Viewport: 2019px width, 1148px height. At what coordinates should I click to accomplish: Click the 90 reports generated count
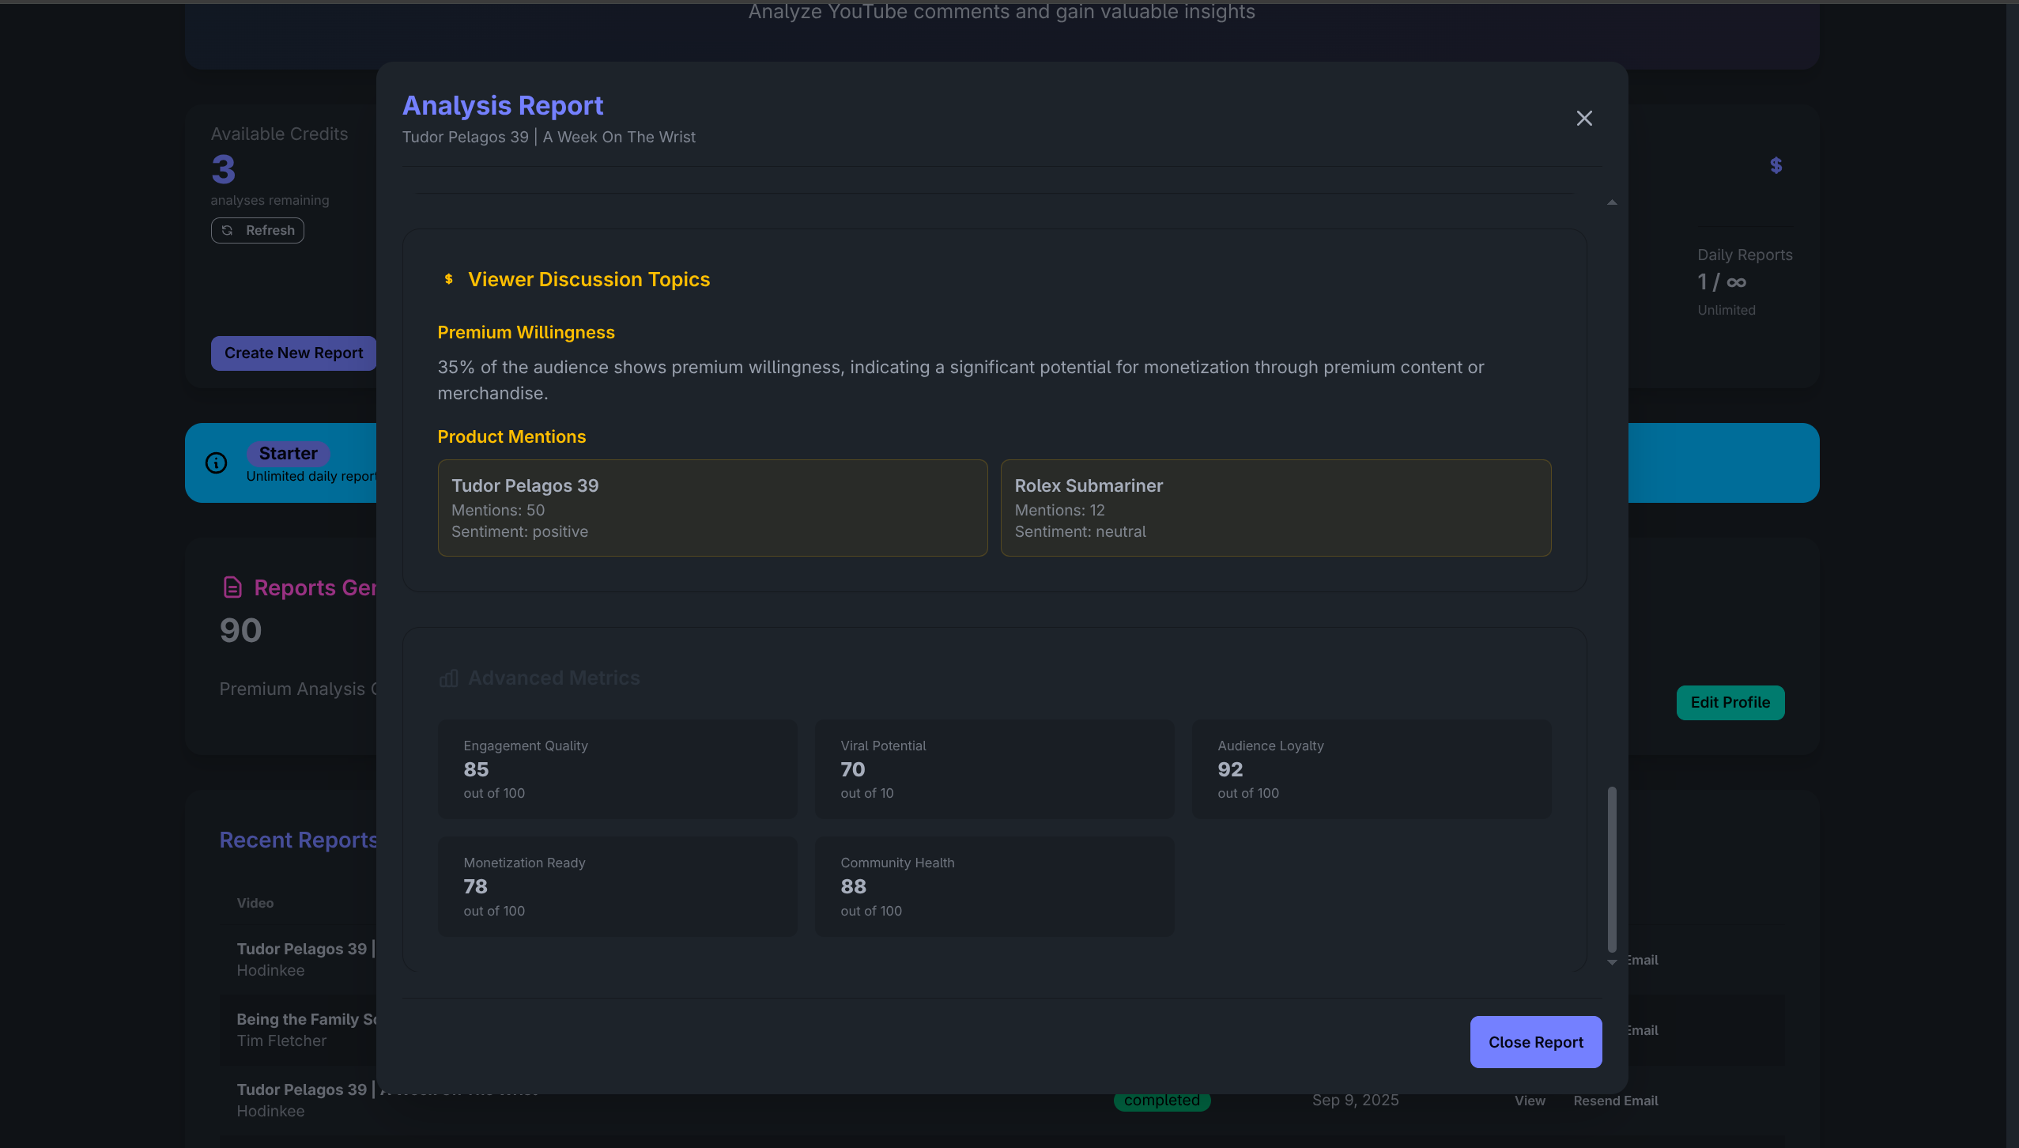[x=240, y=630]
